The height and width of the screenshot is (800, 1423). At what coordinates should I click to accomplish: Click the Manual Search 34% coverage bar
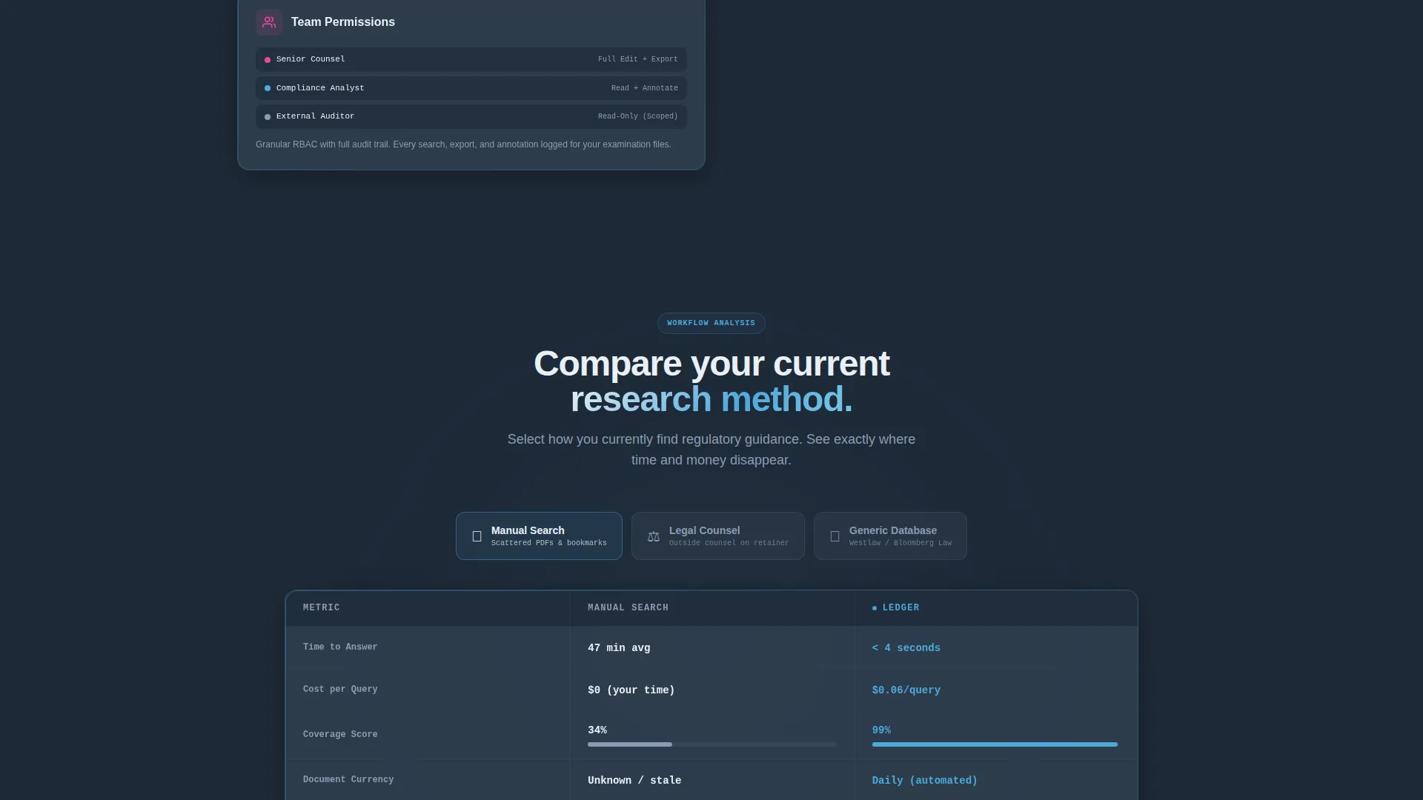point(711,744)
